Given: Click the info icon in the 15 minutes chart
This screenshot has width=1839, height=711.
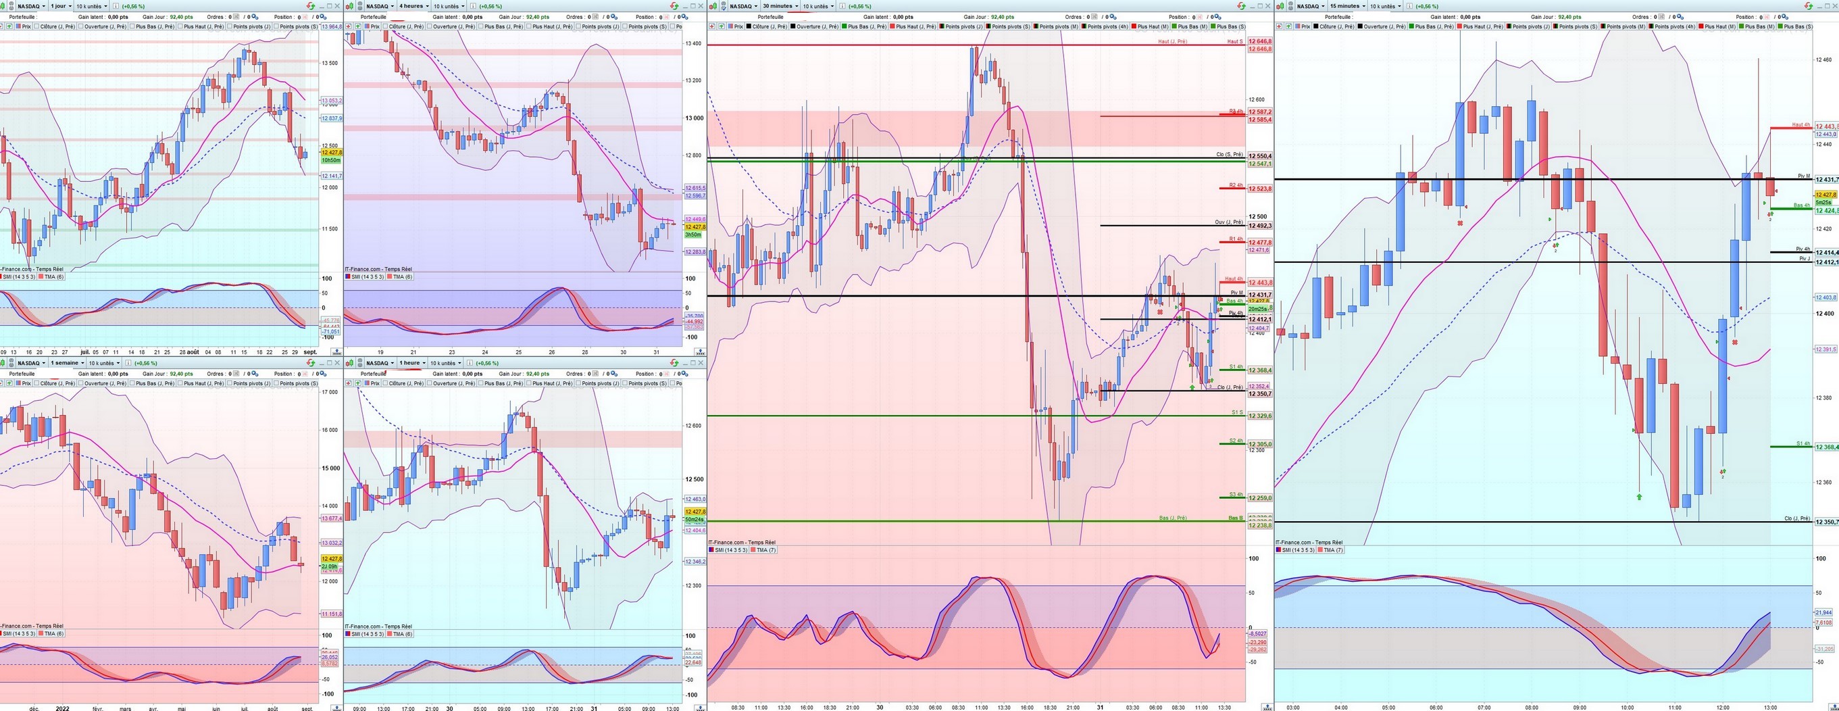Looking at the screenshot, I should (x=1410, y=5).
